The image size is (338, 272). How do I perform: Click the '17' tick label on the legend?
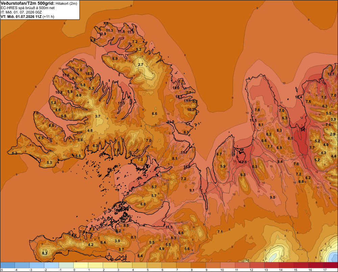point(325,270)
